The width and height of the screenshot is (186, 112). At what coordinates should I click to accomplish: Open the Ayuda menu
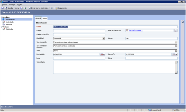(19, 5)
